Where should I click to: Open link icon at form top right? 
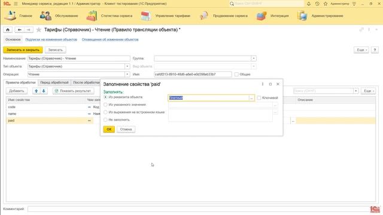(361, 29)
